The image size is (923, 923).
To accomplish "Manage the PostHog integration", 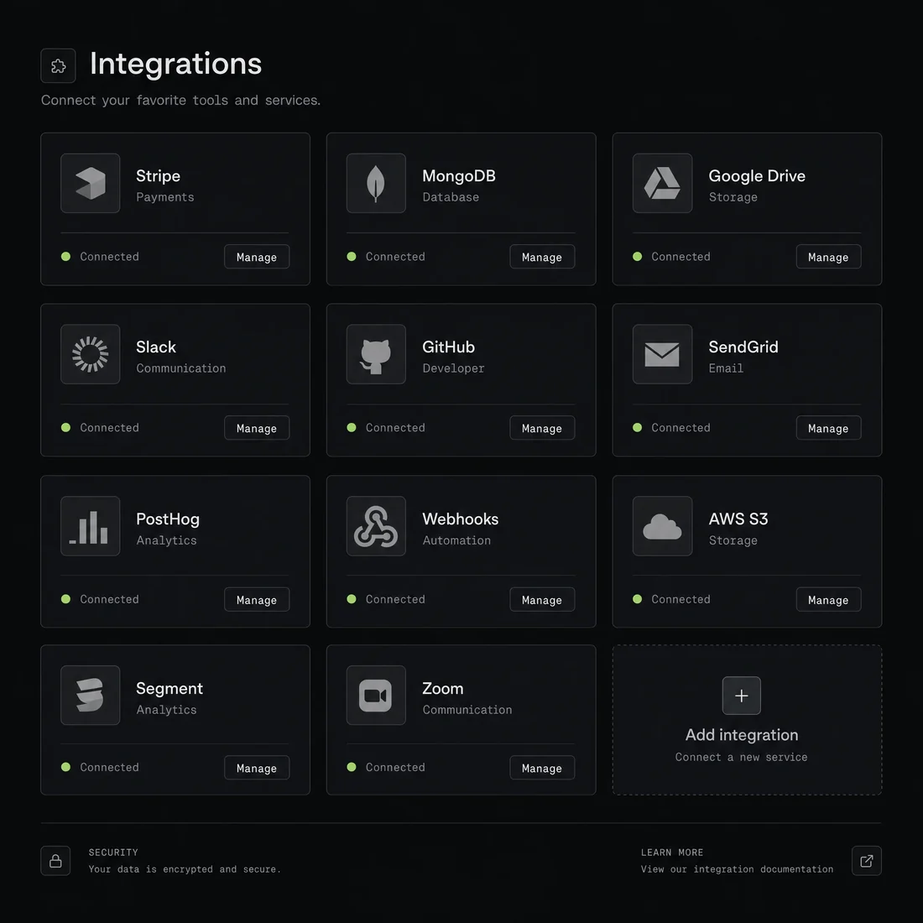I will click(x=257, y=599).
